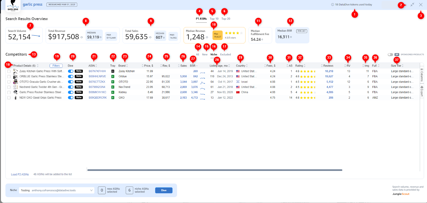This screenshot has height=203, width=427.
Task: Click the SP sponsored products badge
Action: (397, 54)
